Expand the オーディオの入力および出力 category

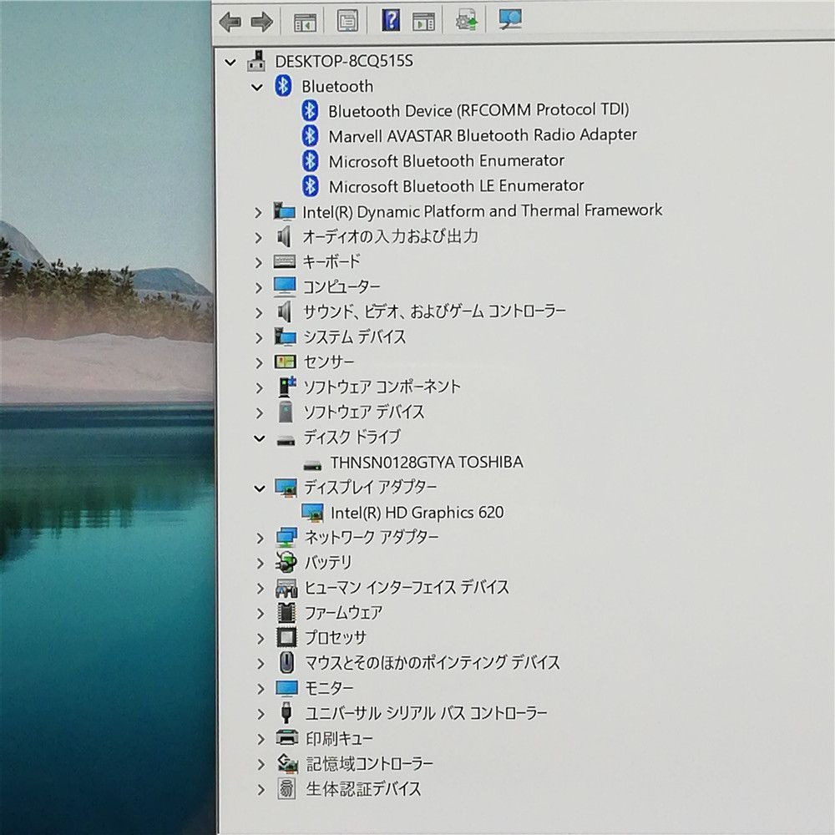pos(258,237)
